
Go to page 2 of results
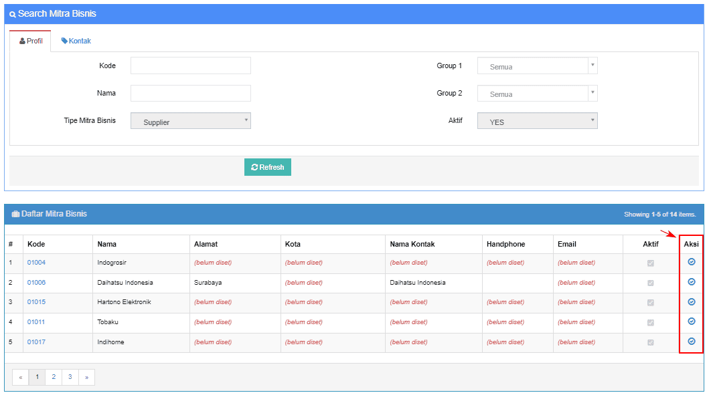tap(54, 378)
